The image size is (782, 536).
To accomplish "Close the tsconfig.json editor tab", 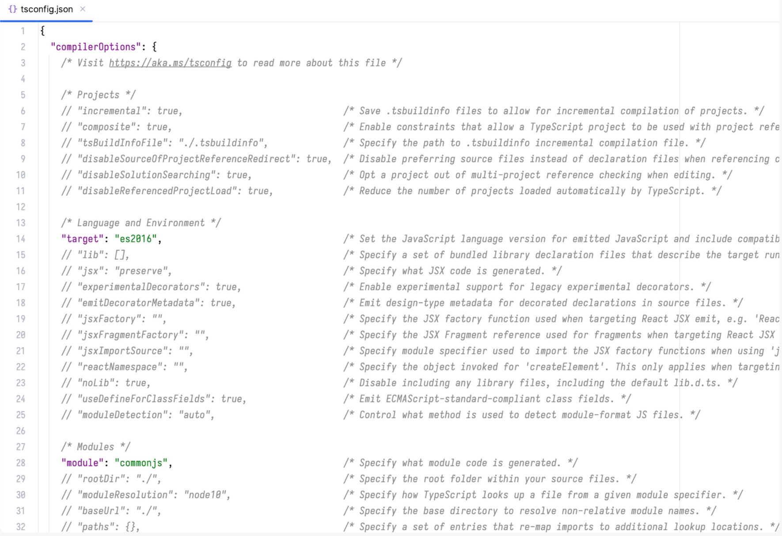I will click(x=83, y=9).
